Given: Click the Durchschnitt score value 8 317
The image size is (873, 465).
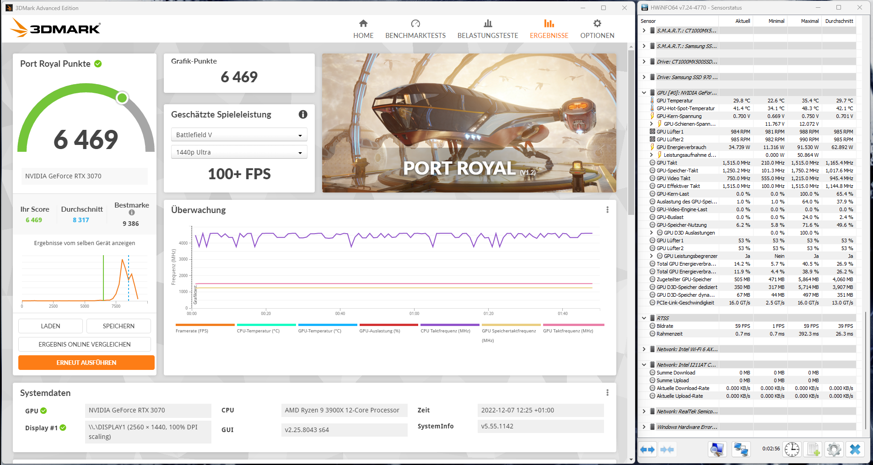Looking at the screenshot, I should coord(81,220).
